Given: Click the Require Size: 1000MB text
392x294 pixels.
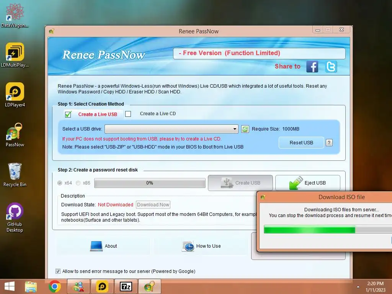Looking at the screenshot, I should pos(276,129).
